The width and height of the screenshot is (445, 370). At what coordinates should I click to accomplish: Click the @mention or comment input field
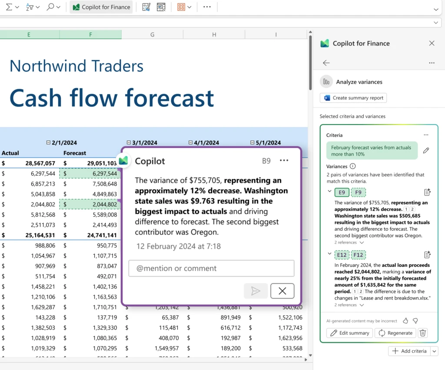pyautogui.click(x=211, y=268)
